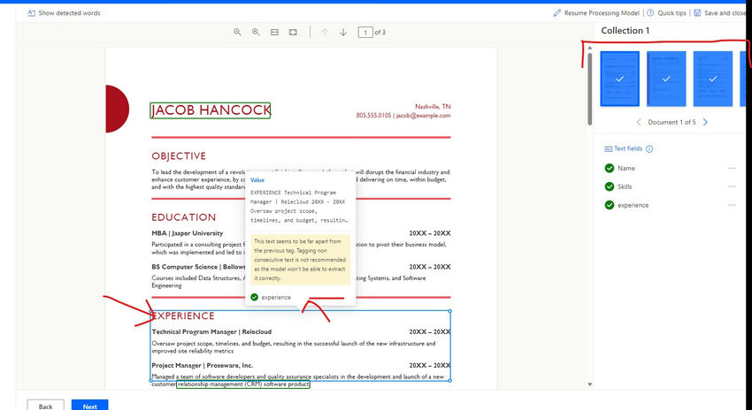The width and height of the screenshot is (752, 410).
Task: Go to next page with down arrow
Action: coord(343,32)
